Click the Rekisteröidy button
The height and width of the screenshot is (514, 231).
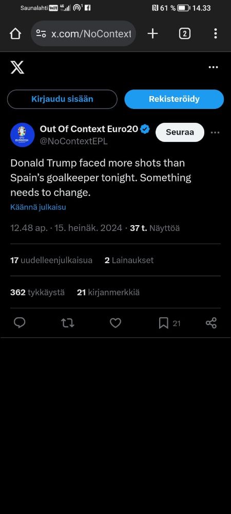point(174,99)
